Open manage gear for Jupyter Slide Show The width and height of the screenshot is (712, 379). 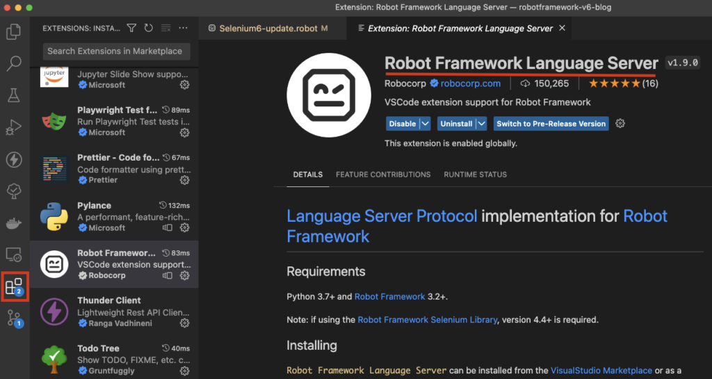[184, 85]
